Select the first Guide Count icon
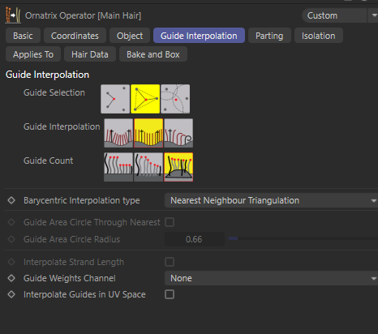The image size is (378, 334). click(x=118, y=167)
